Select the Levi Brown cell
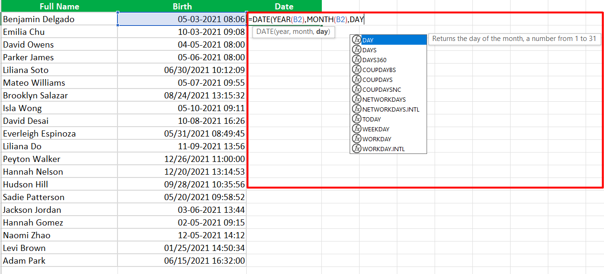Image resolution: width=604 pixels, height=274 pixels. (59, 248)
